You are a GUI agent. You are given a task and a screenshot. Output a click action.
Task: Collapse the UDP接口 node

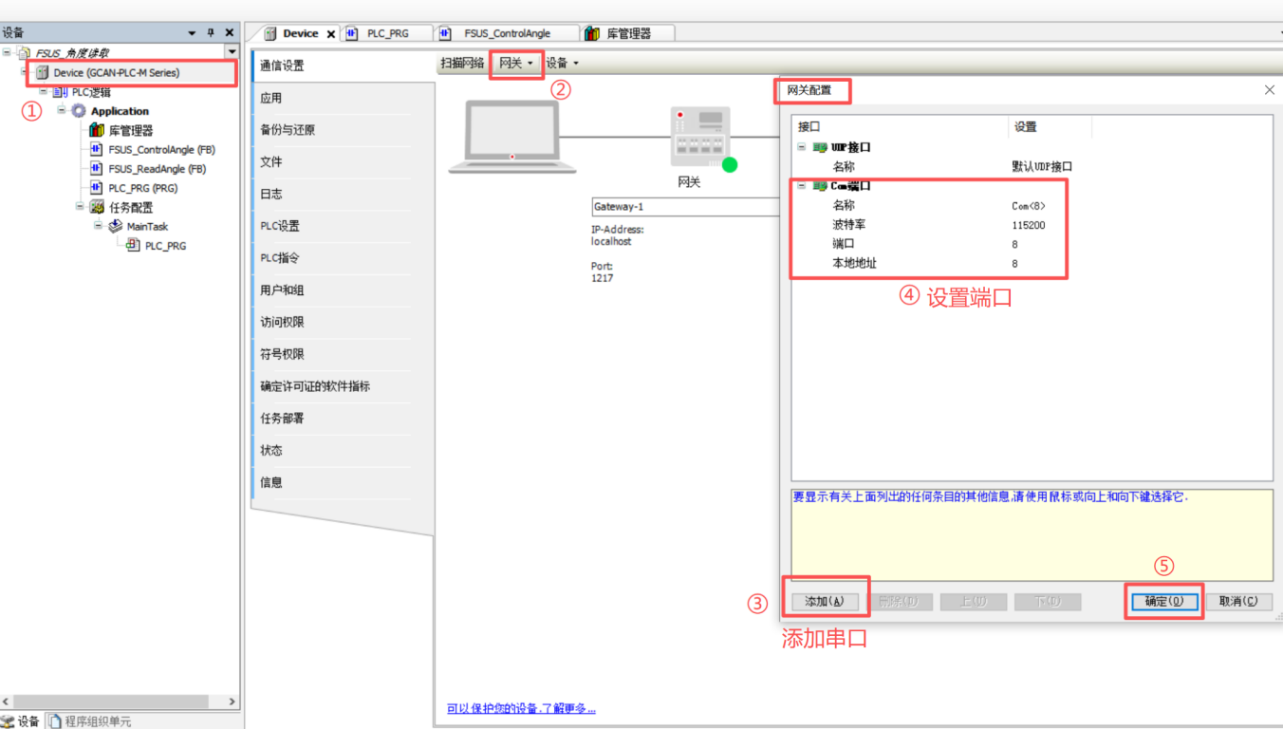click(802, 147)
